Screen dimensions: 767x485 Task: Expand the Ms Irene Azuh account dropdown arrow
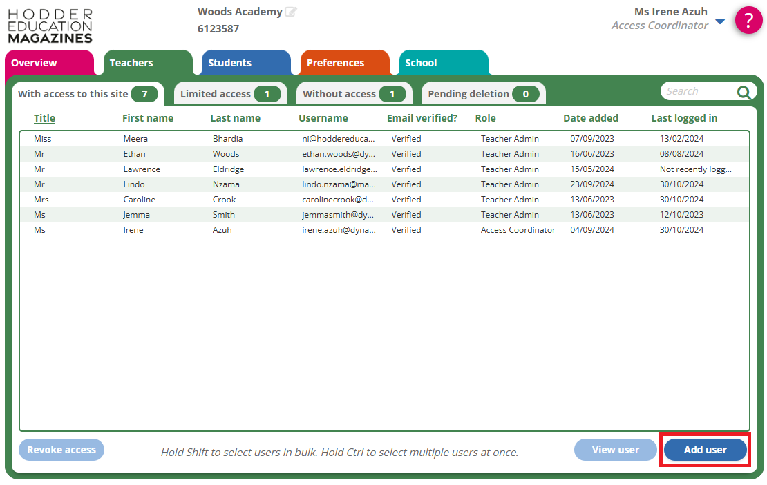(x=720, y=21)
